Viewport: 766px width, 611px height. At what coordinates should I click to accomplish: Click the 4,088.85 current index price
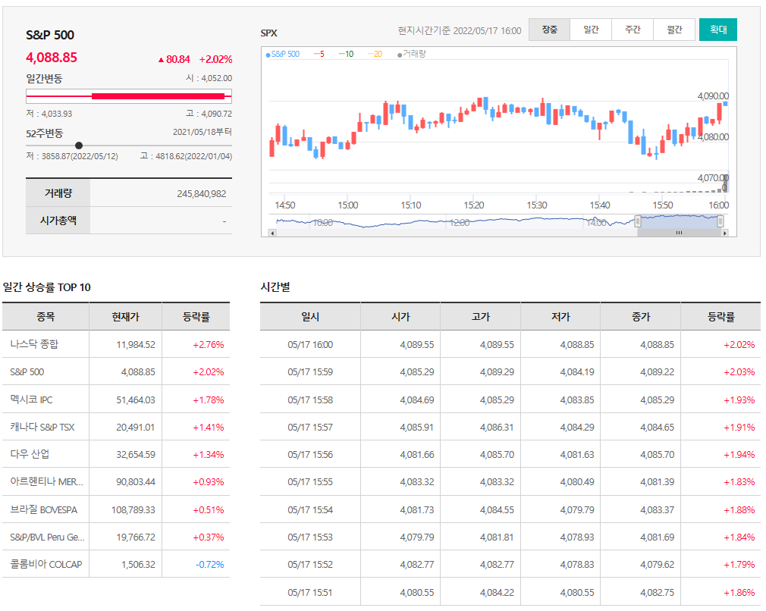(52, 58)
